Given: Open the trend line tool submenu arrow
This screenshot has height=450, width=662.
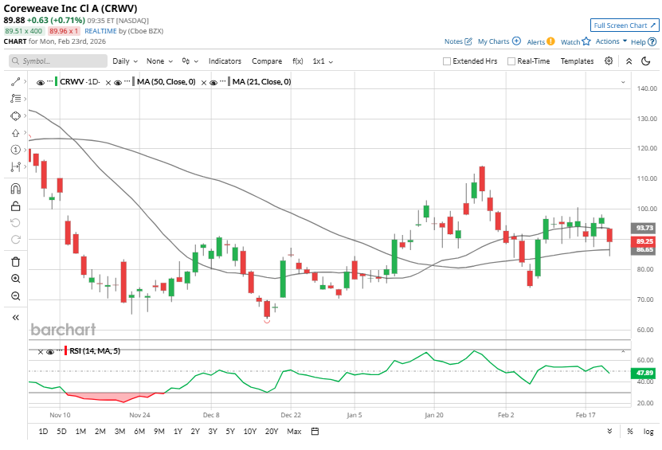Looking at the screenshot, I should [x=25, y=81].
